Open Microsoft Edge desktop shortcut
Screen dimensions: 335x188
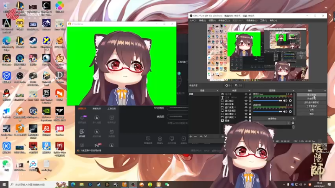[x=6, y=44]
